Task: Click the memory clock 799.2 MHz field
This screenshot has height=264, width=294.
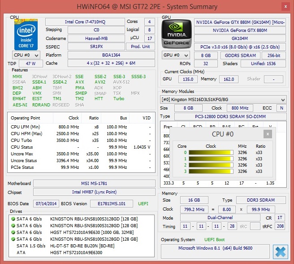Action: pyautogui.click(x=194, y=209)
